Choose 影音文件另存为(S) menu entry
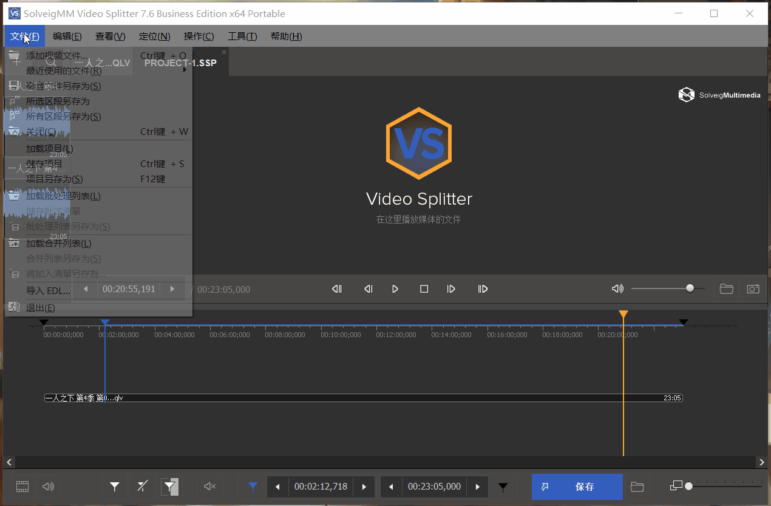Screen dimensions: 771x506 click(x=98, y=86)
